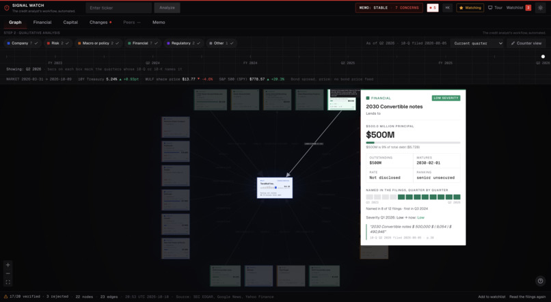Click the red 5 alerts badge
The image size is (551, 302).
pos(433,8)
